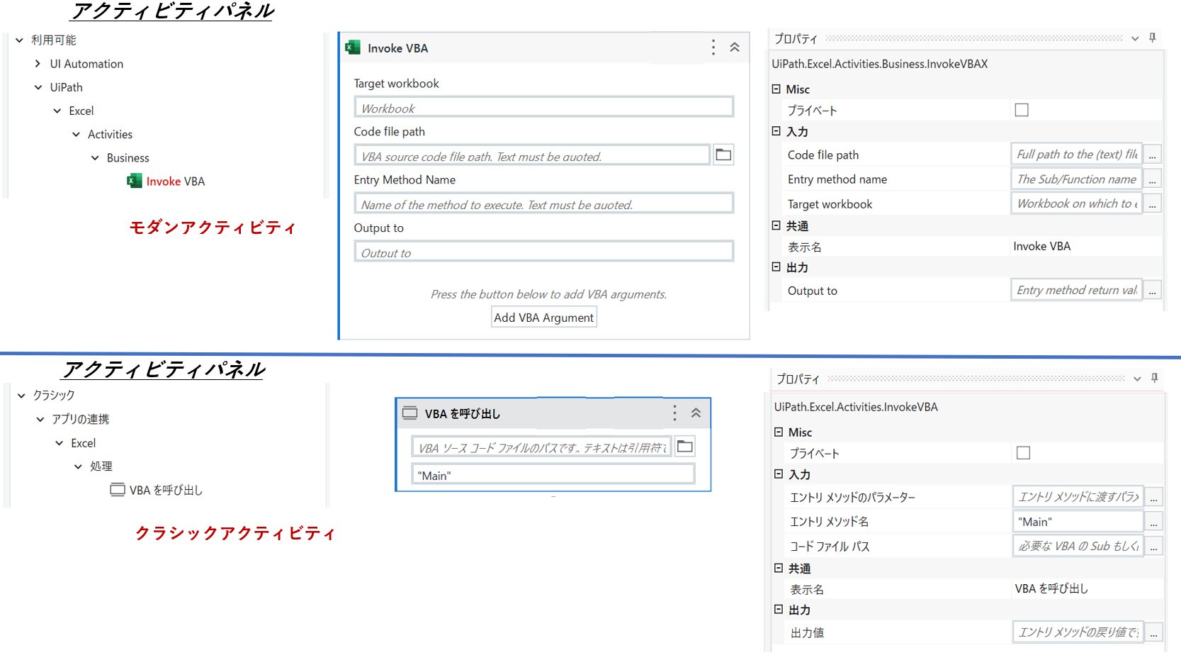
Task: Click the Excel icon beside the Invoke VBA tree item
Action: pyautogui.click(x=134, y=181)
